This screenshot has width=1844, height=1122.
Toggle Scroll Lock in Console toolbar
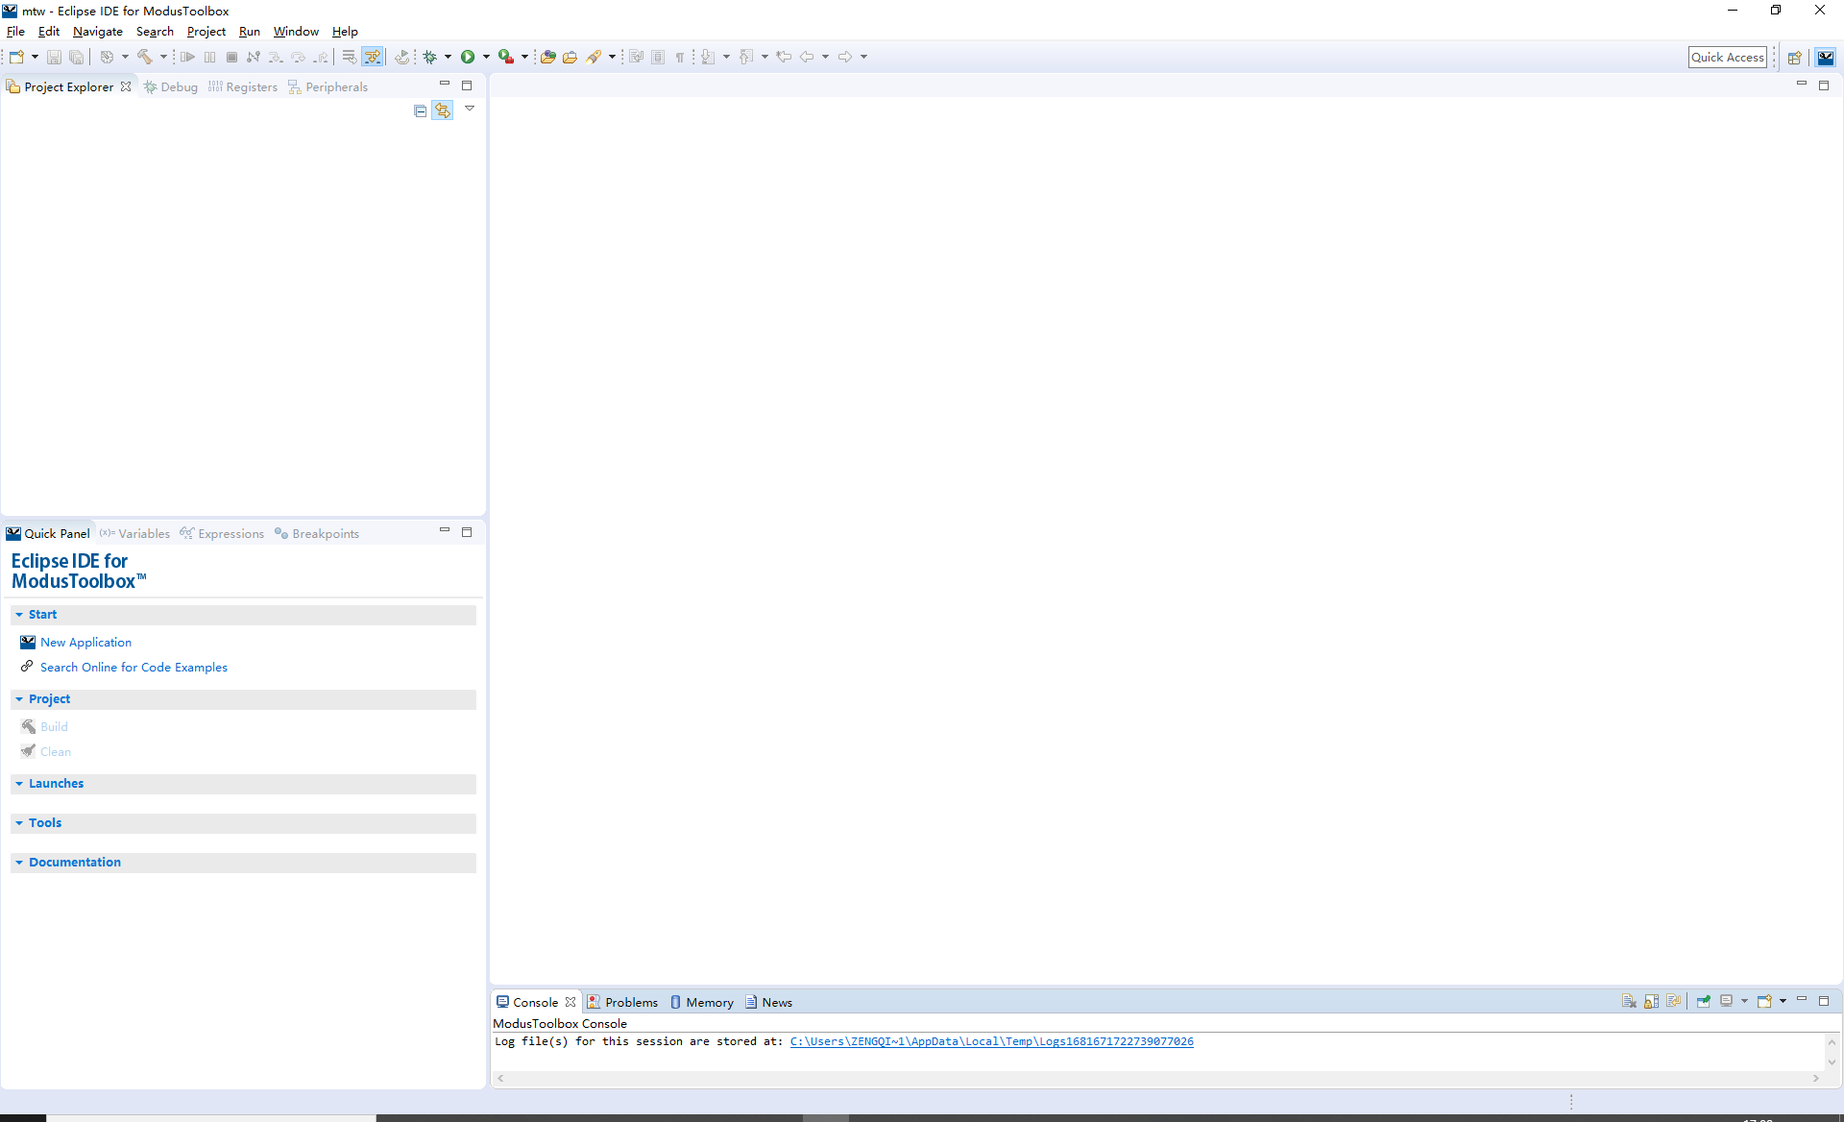click(1651, 1001)
